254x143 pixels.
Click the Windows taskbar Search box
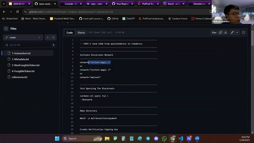pyautogui.click(x=82, y=139)
